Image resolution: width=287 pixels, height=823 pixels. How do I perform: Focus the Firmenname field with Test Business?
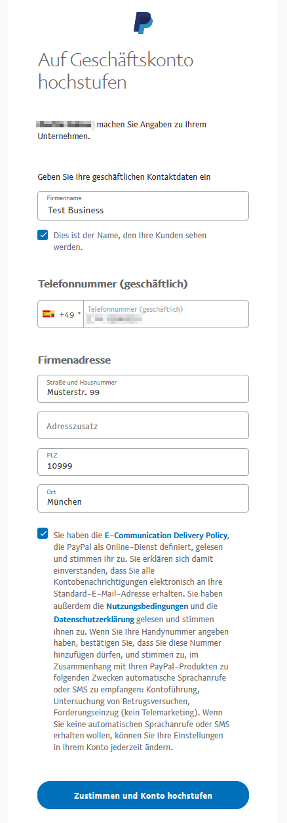pos(143,205)
